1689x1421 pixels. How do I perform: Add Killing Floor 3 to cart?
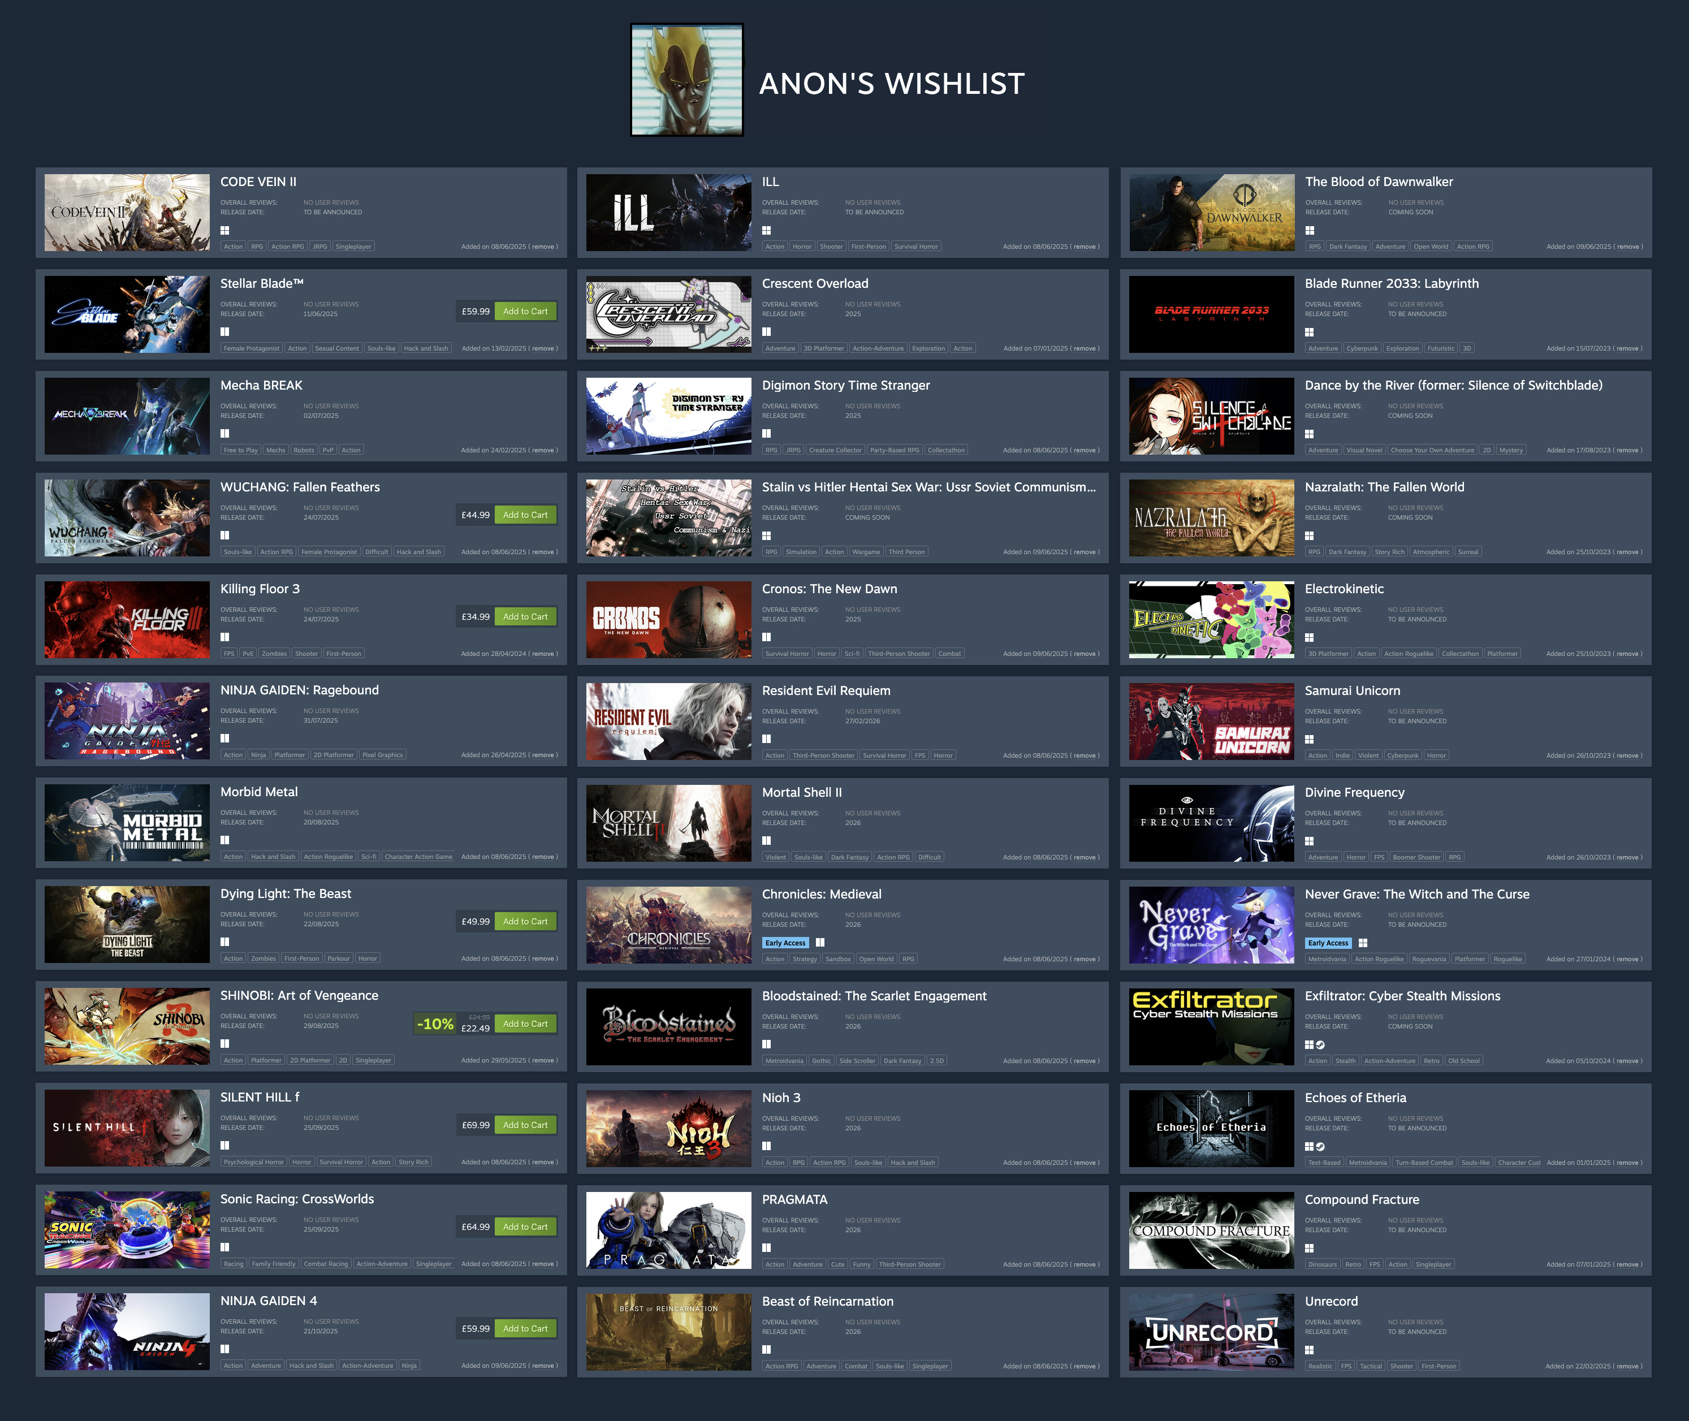click(525, 617)
